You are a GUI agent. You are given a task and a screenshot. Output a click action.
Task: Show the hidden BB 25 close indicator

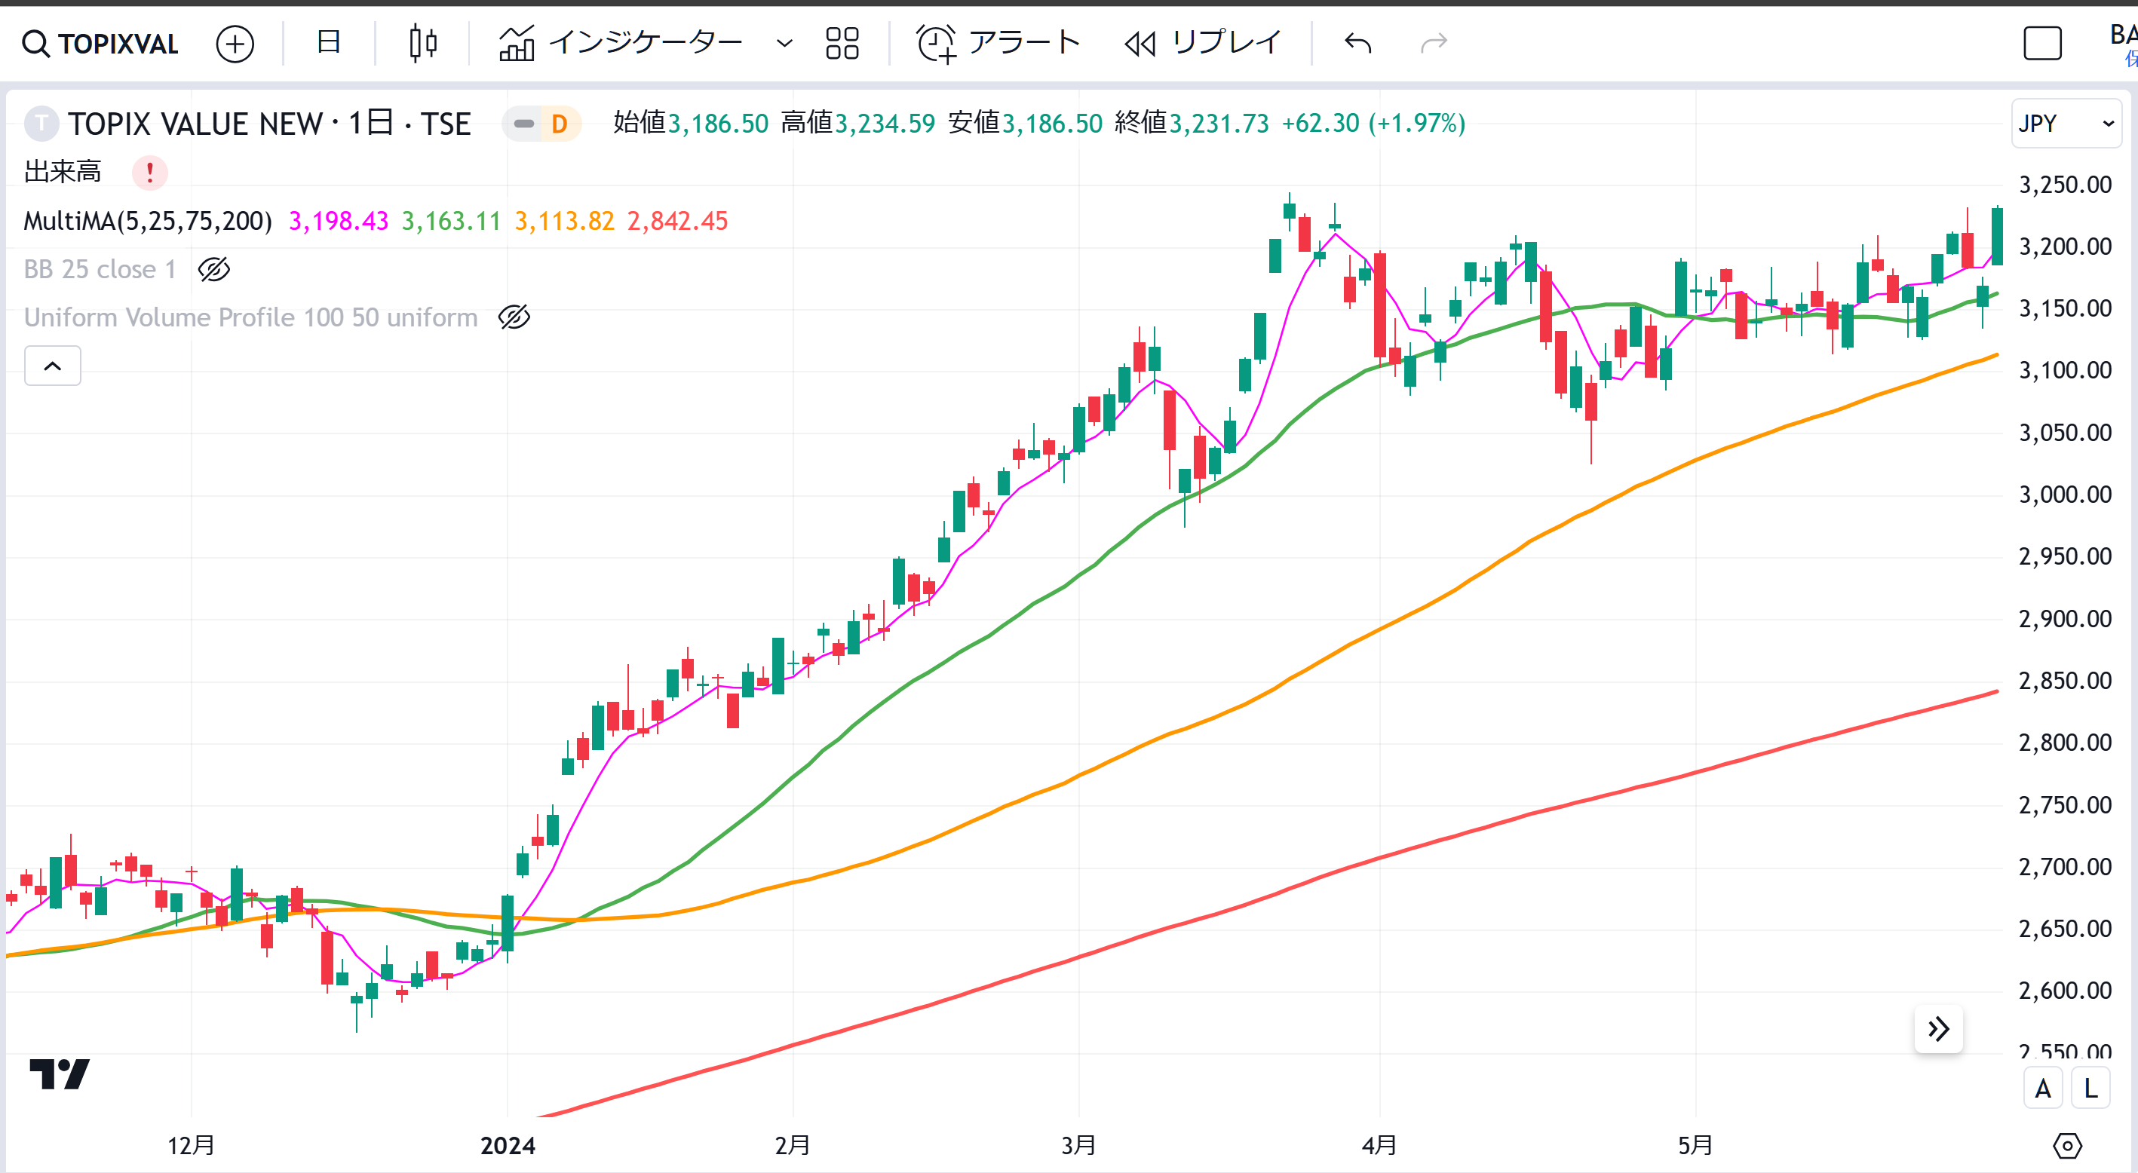click(214, 270)
